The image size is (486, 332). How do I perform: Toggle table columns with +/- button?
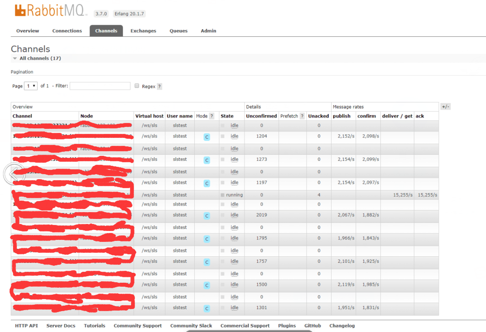click(x=445, y=107)
